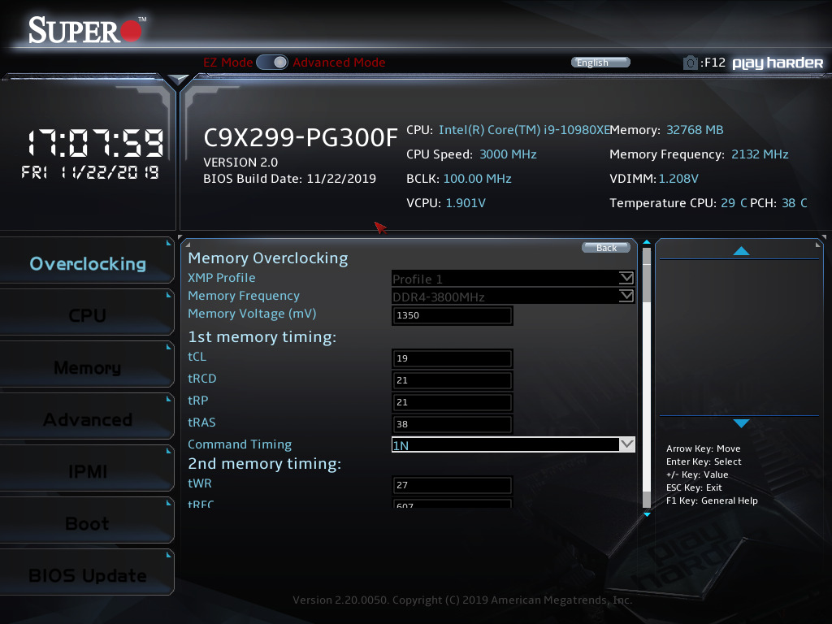
Task: Click the scrollbar up arrow of settings list
Action: tap(646, 242)
